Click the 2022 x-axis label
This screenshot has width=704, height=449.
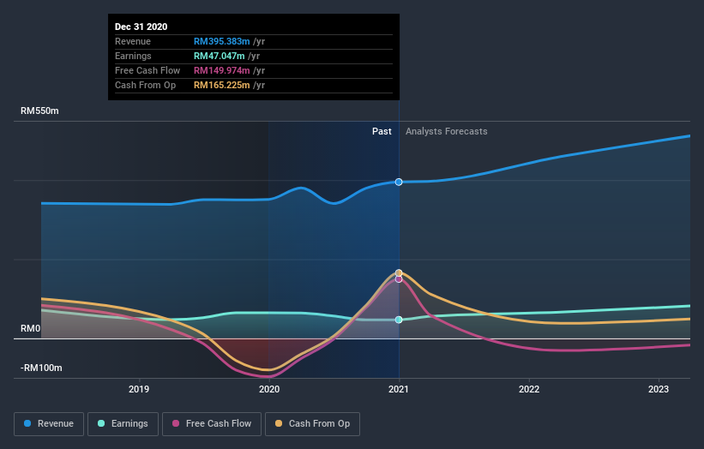tap(529, 389)
